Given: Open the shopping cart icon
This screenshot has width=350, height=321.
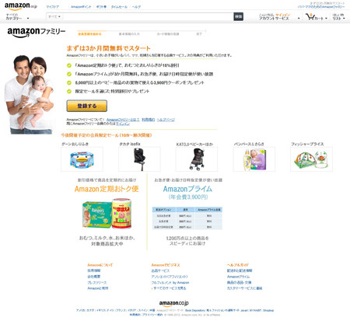Looking at the screenshot, I should tap(310, 17).
